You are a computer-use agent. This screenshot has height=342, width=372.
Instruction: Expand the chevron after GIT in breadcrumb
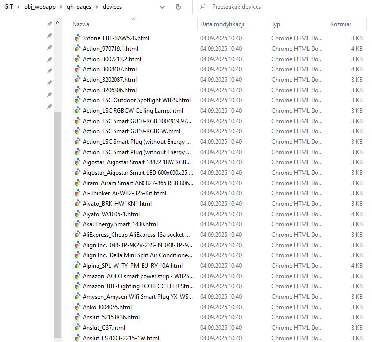[x=18, y=7]
